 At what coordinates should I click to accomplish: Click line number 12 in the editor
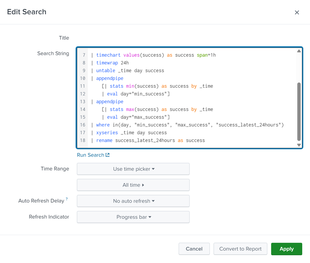tap(83, 94)
